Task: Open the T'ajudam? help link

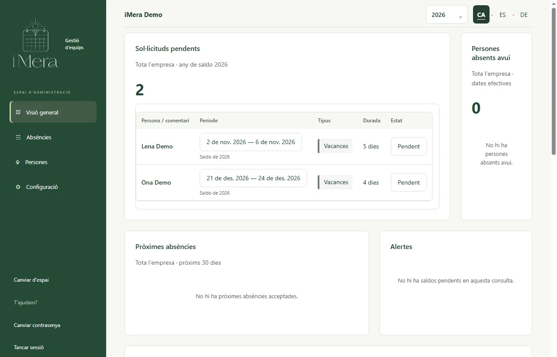Action: 26,302
